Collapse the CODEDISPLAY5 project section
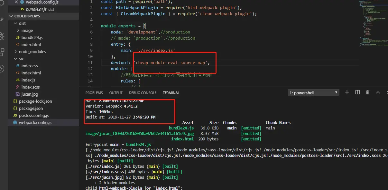This screenshot has width=388, height=190. pyautogui.click(x=43, y=16)
